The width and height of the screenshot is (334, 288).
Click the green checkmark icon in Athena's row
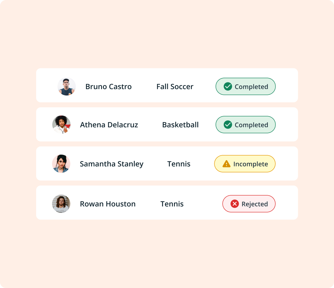point(228,125)
